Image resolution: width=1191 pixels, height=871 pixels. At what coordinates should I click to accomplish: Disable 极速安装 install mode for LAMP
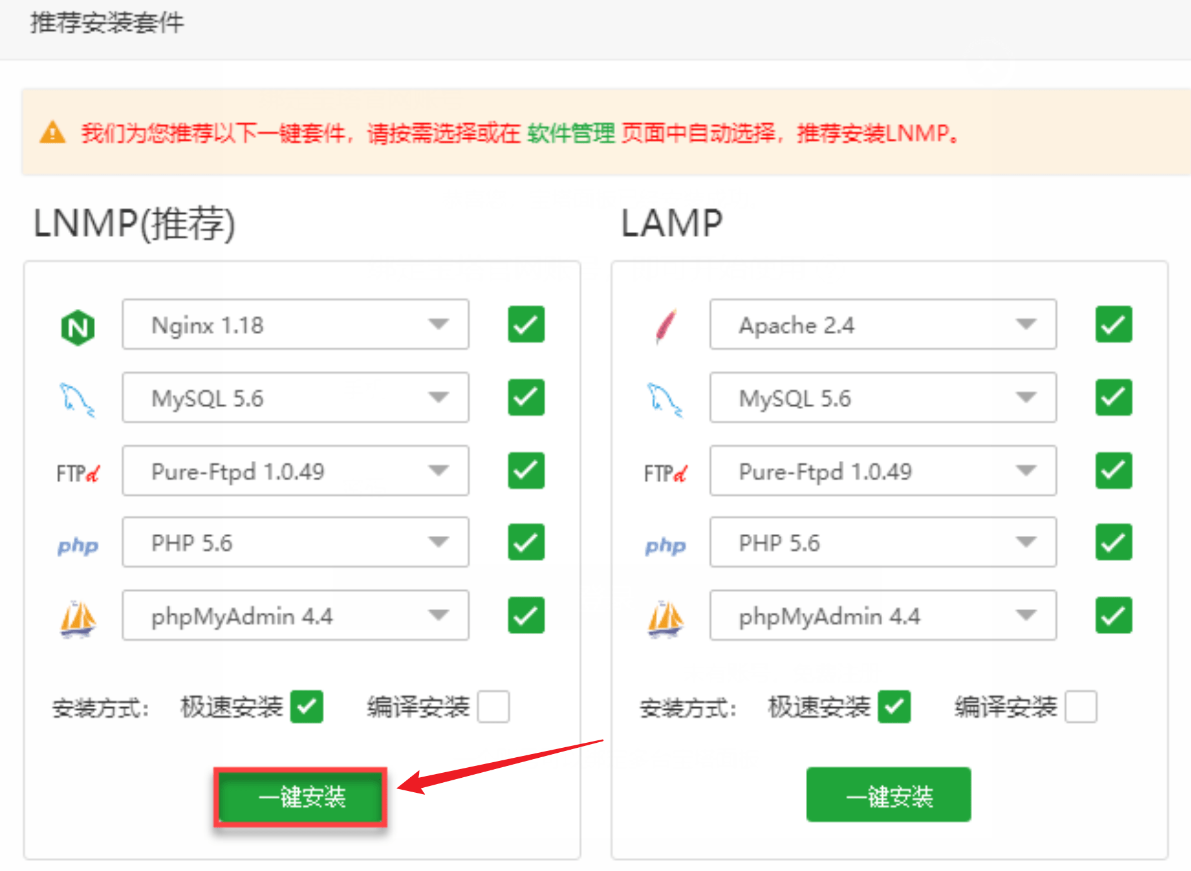(x=894, y=707)
